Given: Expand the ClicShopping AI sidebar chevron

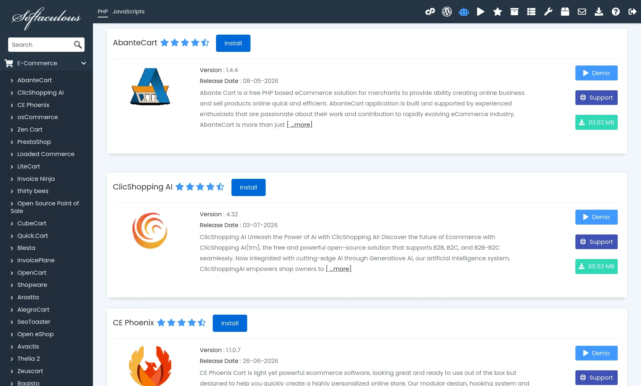Looking at the screenshot, I should click(12, 93).
